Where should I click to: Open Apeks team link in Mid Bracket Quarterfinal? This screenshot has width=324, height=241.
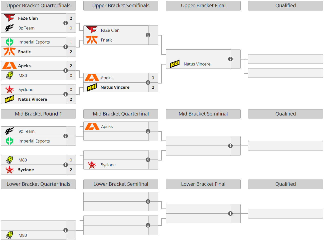[107, 126]
